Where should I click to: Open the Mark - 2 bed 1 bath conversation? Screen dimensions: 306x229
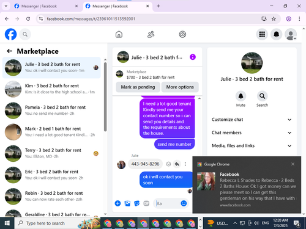(x=51, y=132)
